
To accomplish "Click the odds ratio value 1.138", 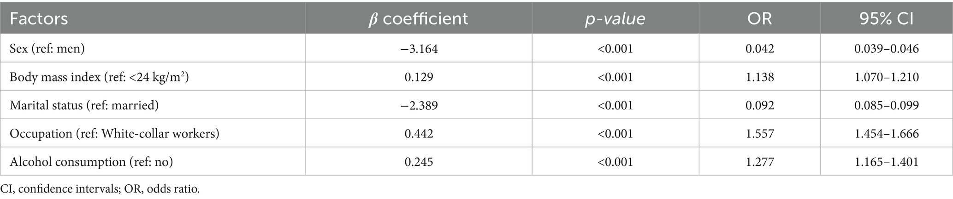I will click(759, 77).
